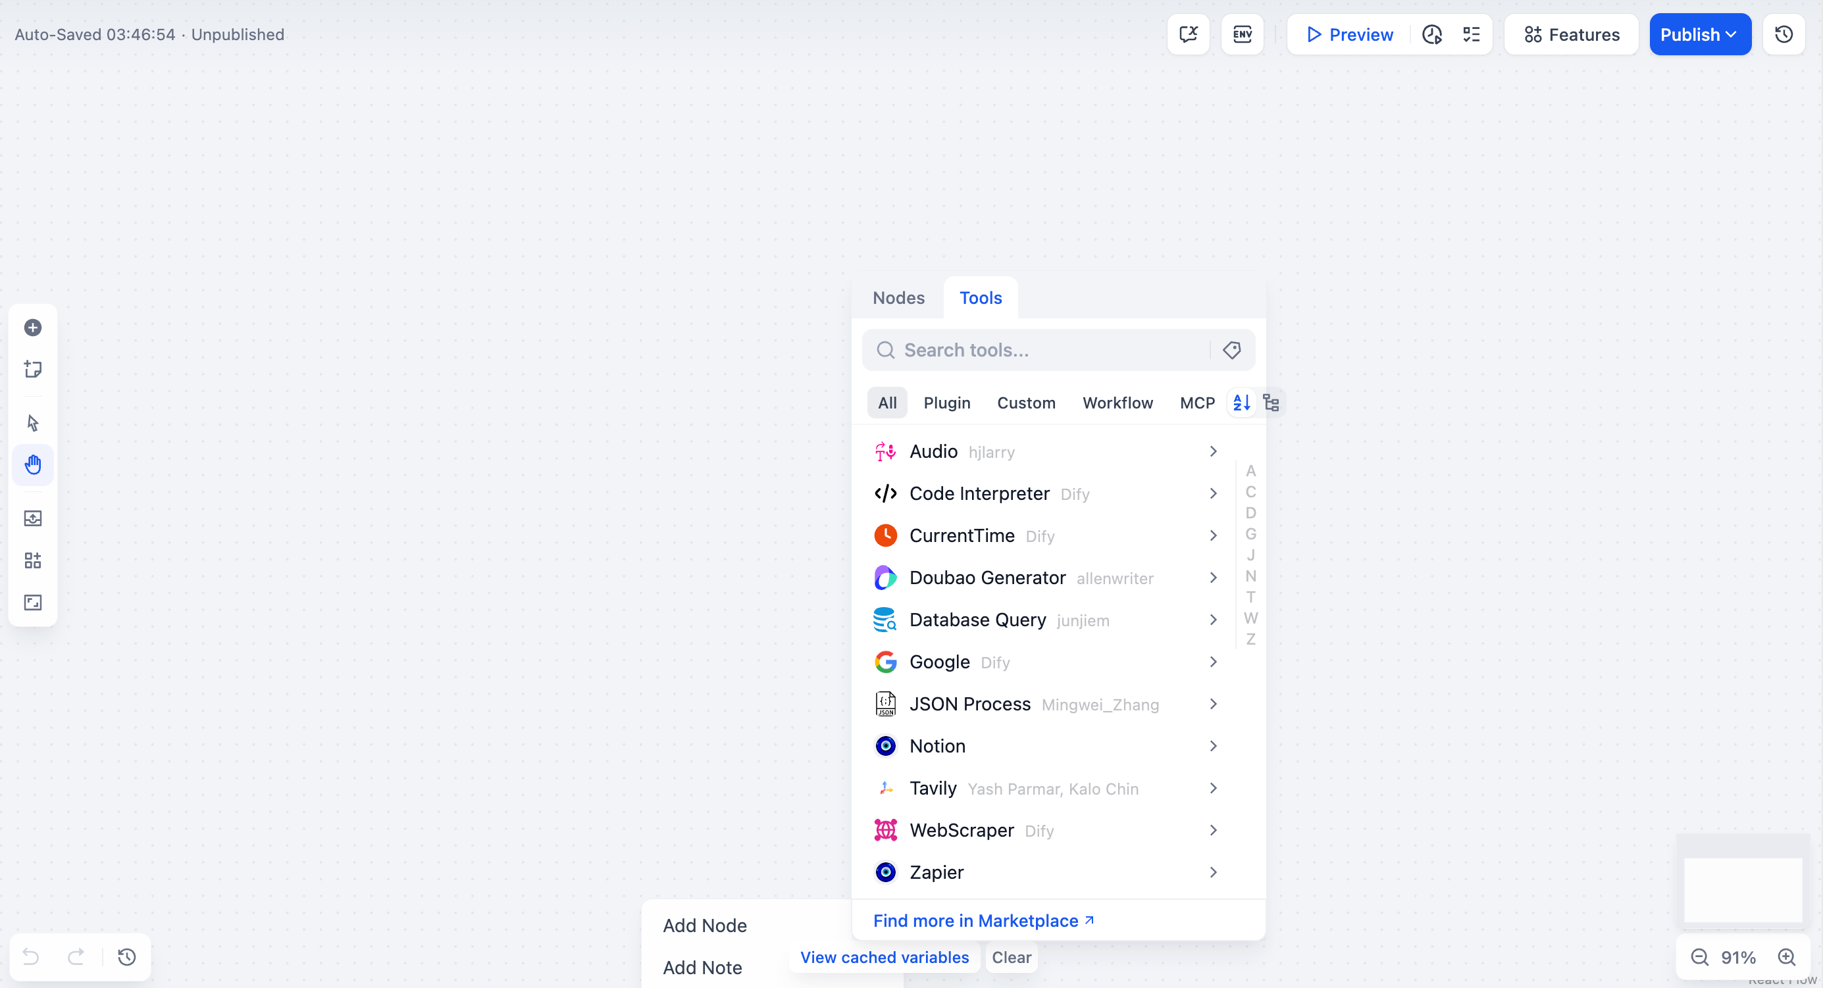Viewport: 1823px width, 988px height.
Task: Select the Workflow filter
Action: point(1117,403)
